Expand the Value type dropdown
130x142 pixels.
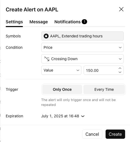[61, 70]
